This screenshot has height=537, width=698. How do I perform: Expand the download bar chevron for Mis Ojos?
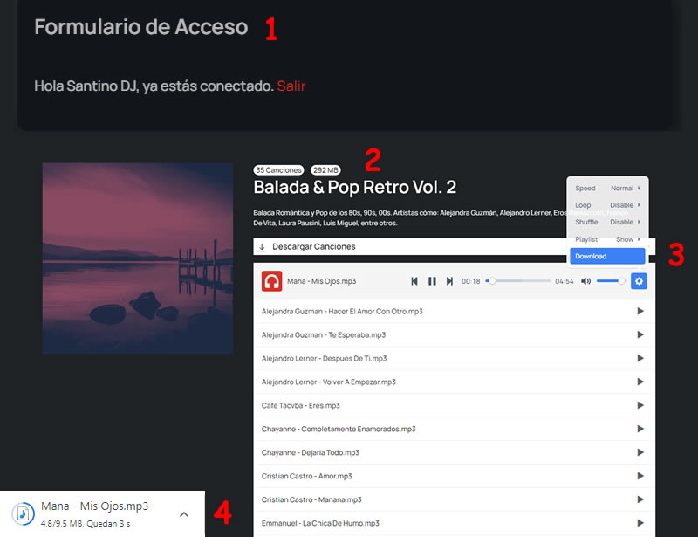[x=184, y=514]
